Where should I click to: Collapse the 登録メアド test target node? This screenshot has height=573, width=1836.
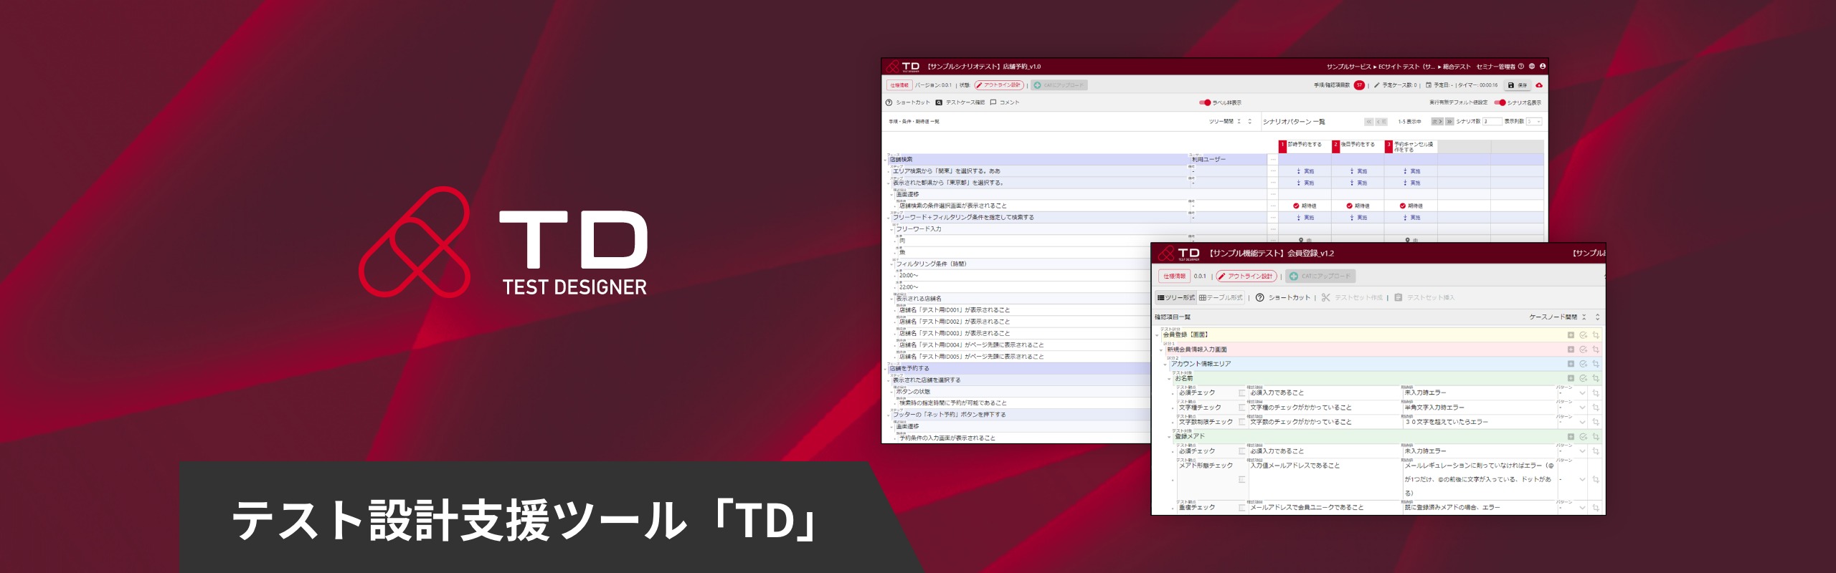(1170, 437)
